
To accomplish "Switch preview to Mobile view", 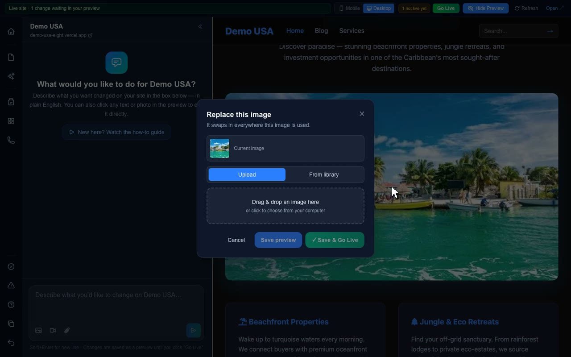I will tap(349, 8).
